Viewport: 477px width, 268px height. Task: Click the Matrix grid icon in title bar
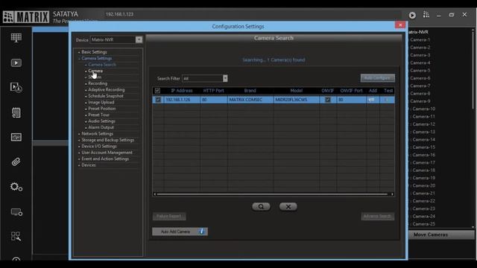pos(426,15)
